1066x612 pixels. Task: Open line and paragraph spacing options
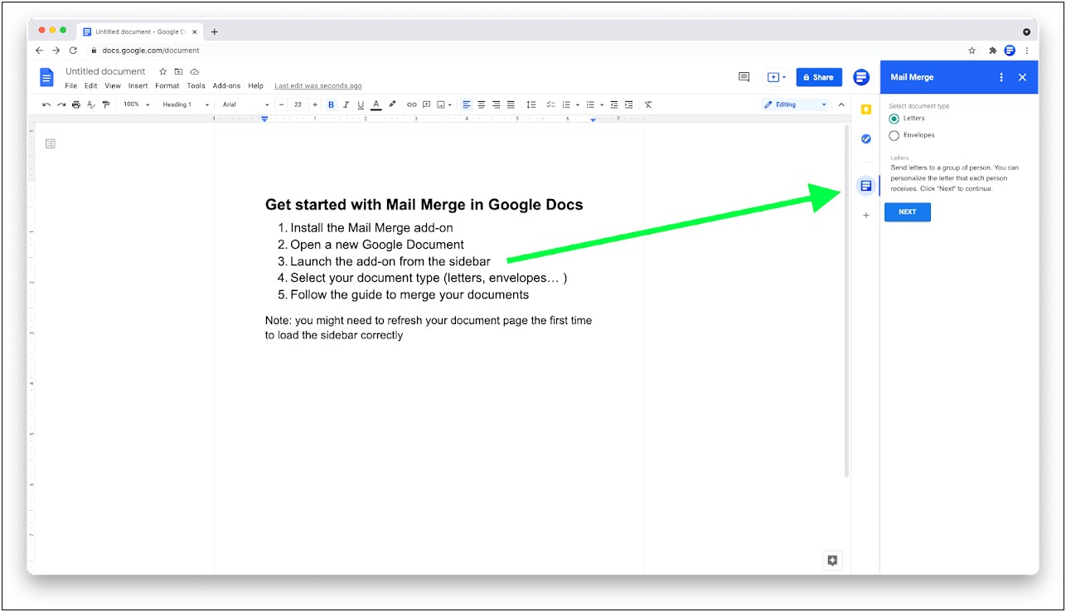(531, 104)
